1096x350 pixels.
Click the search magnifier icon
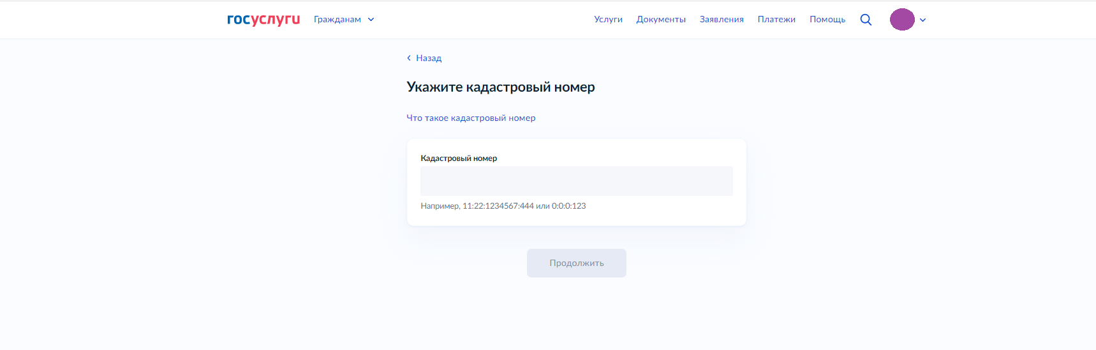click(866, 20)
